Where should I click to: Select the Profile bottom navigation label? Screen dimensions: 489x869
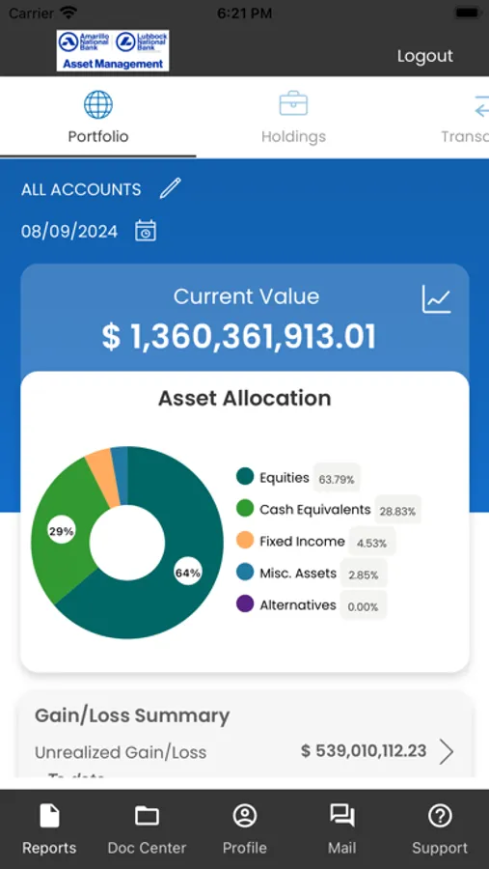(x=244, y=848)
